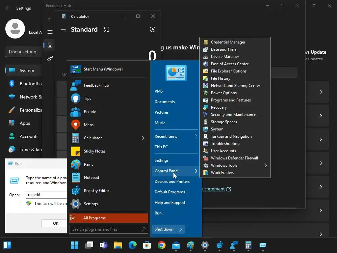Click the Feedback Hub home icon
Image resolution: width=337 pixels, height=253 pixels.
(50, 45)
